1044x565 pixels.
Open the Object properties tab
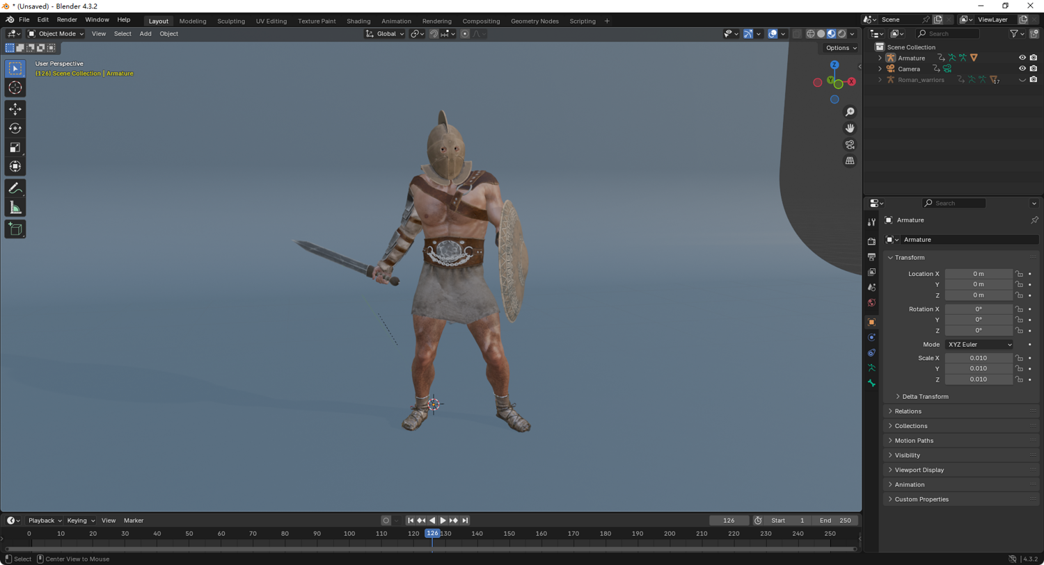pyautogui.click(x=871, y=322)
